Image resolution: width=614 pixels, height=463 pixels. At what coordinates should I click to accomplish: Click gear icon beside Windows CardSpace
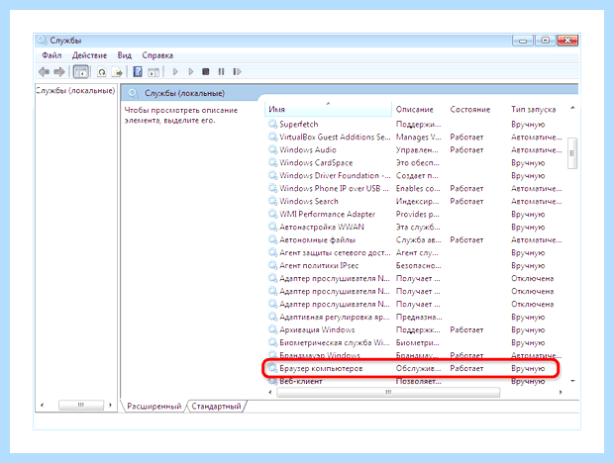click(272, 162)
